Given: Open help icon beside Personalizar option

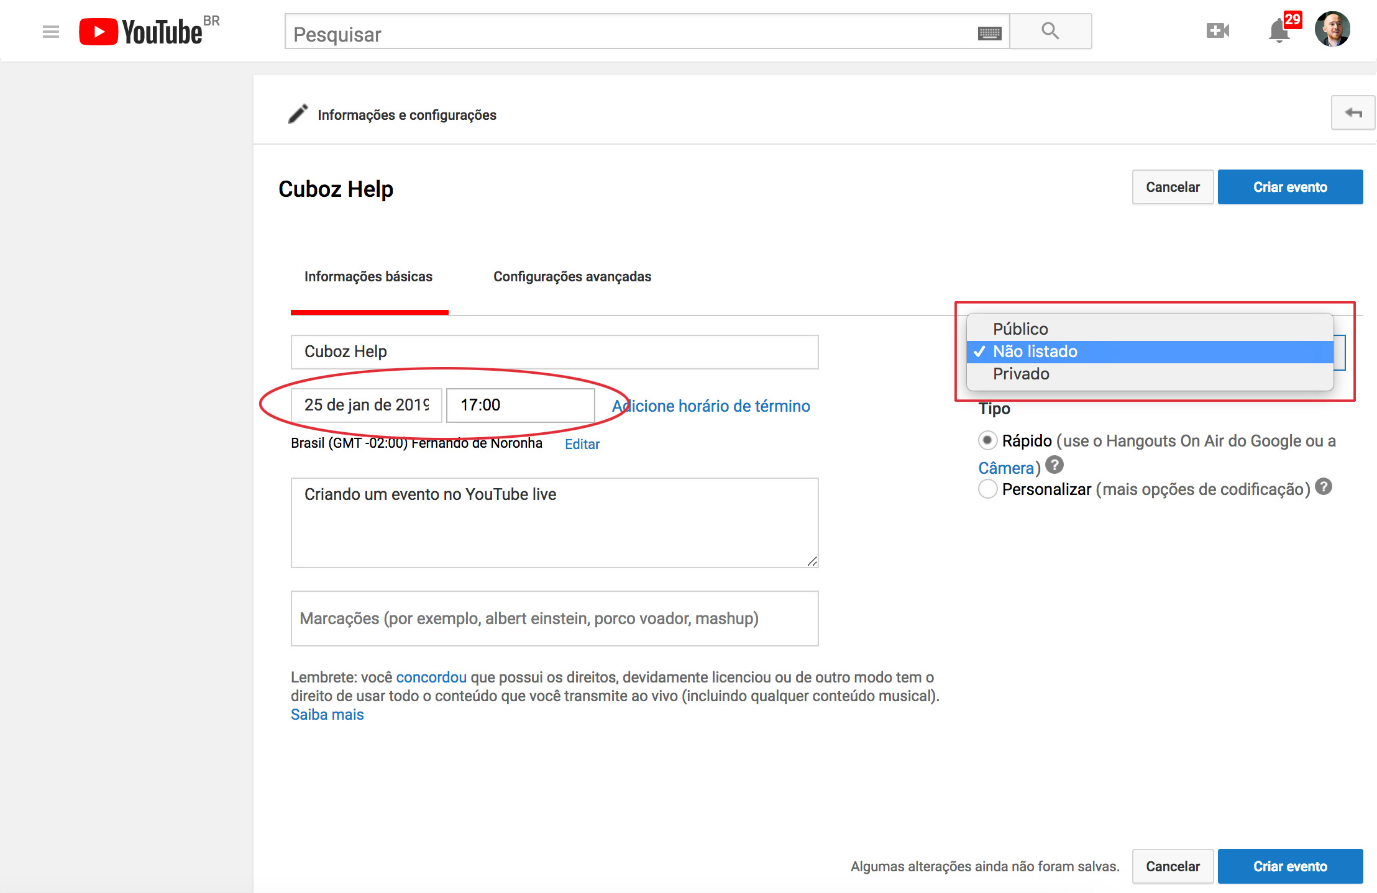Looking at the screenshot, I should (1324, 487).
